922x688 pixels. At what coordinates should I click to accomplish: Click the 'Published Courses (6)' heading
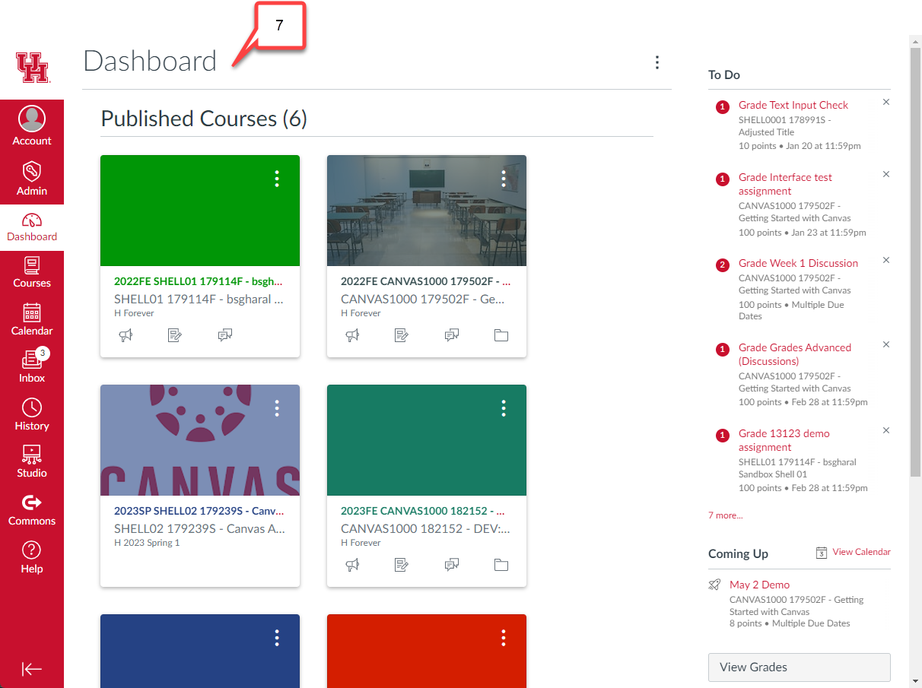[x=204, y=119]
